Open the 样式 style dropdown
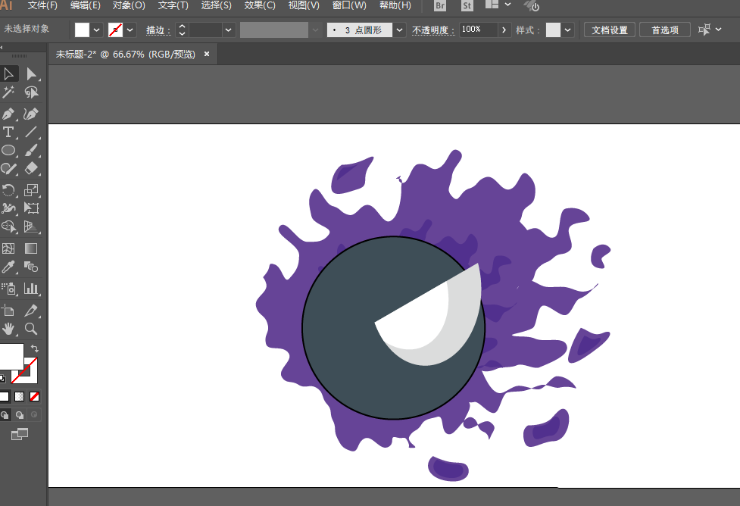 click(567, 30)
